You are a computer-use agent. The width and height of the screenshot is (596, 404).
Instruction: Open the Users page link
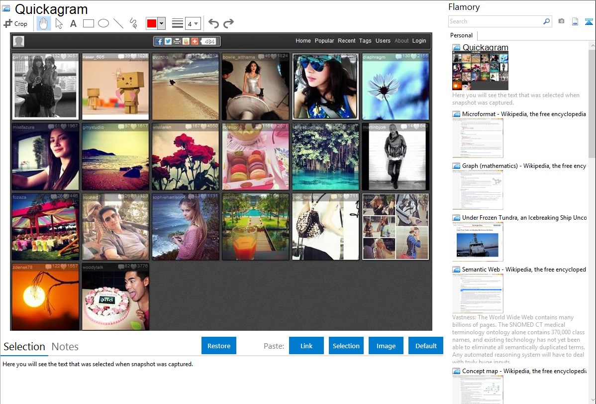[383, 41]
